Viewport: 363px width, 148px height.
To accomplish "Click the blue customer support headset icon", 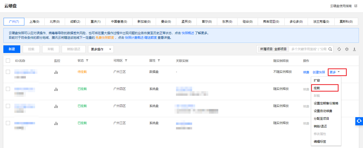I will click(x=359, y=121).
